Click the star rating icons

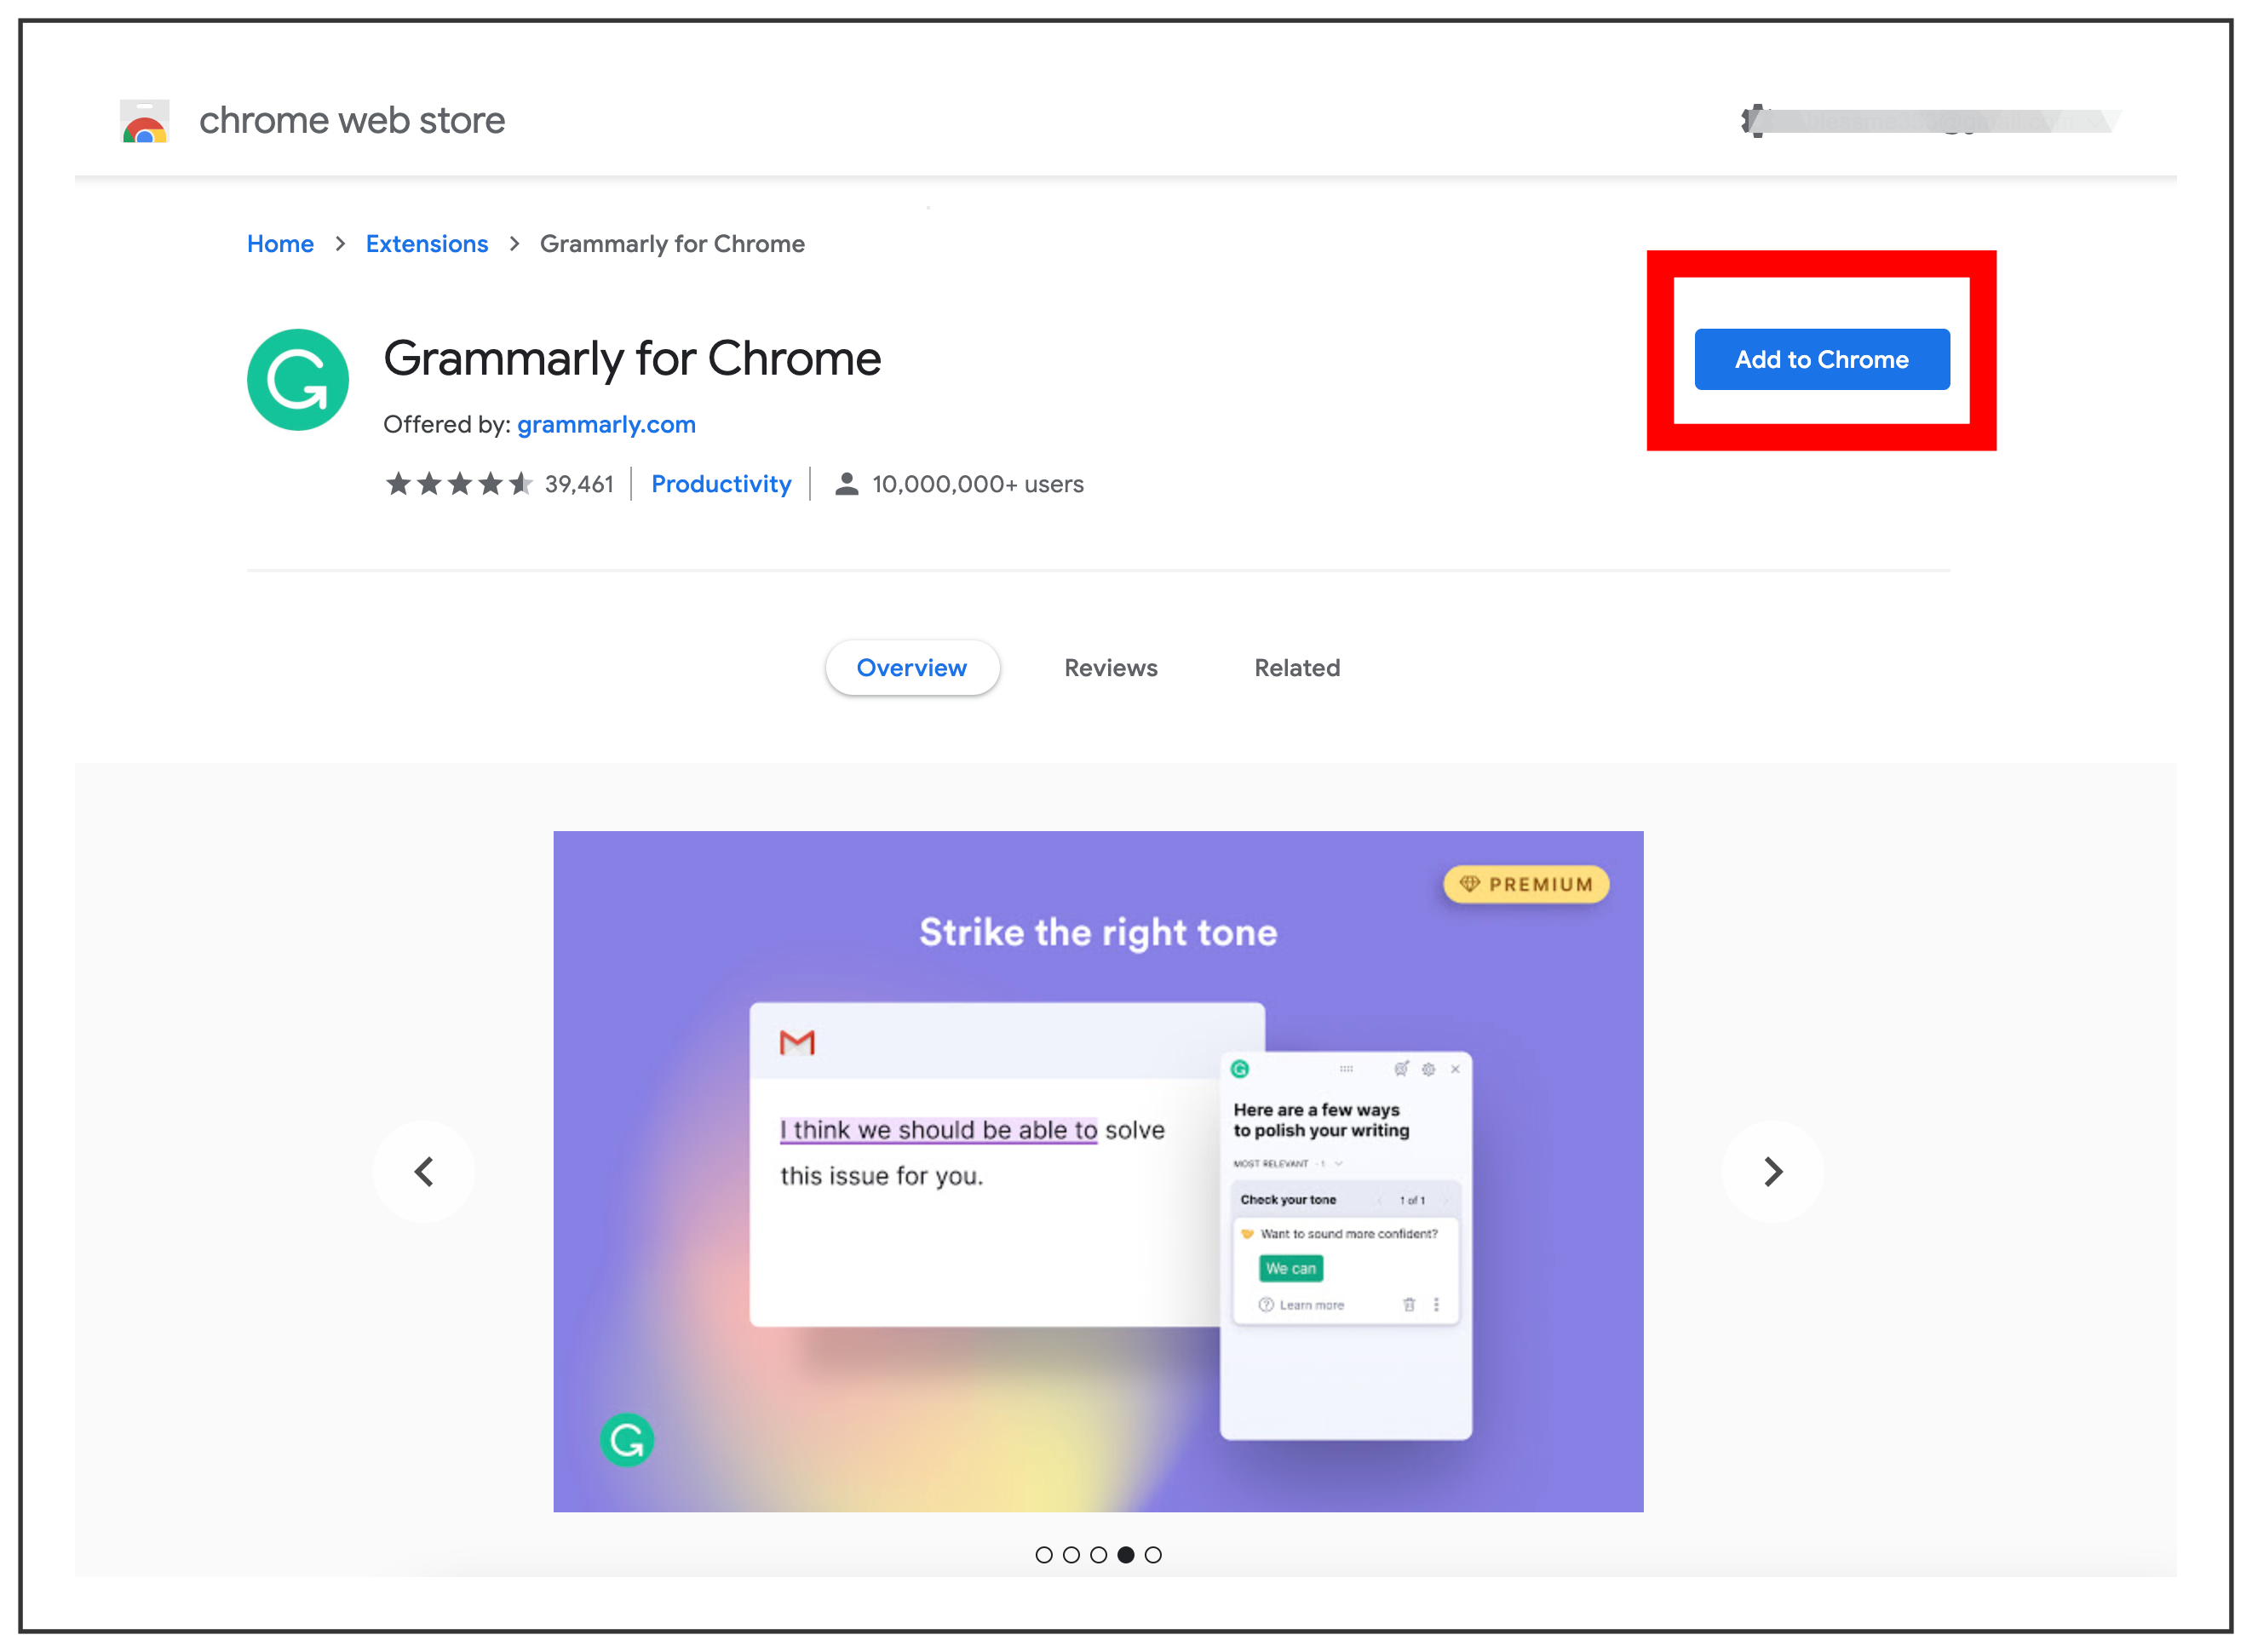tap(458, 484)
